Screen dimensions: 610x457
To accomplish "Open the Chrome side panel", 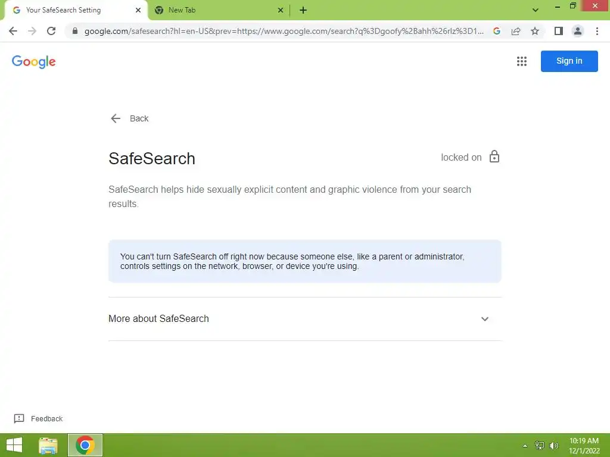I will [559, 31].
